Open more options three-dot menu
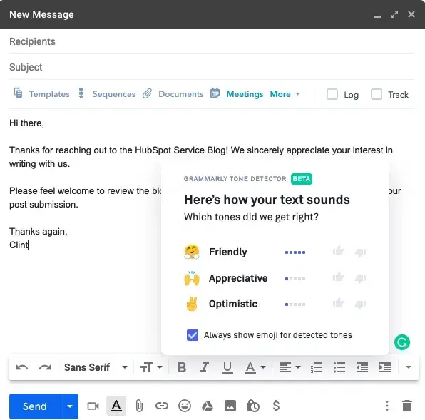Image resolution: width=425 pixels, height=420 pixels. 387,406
